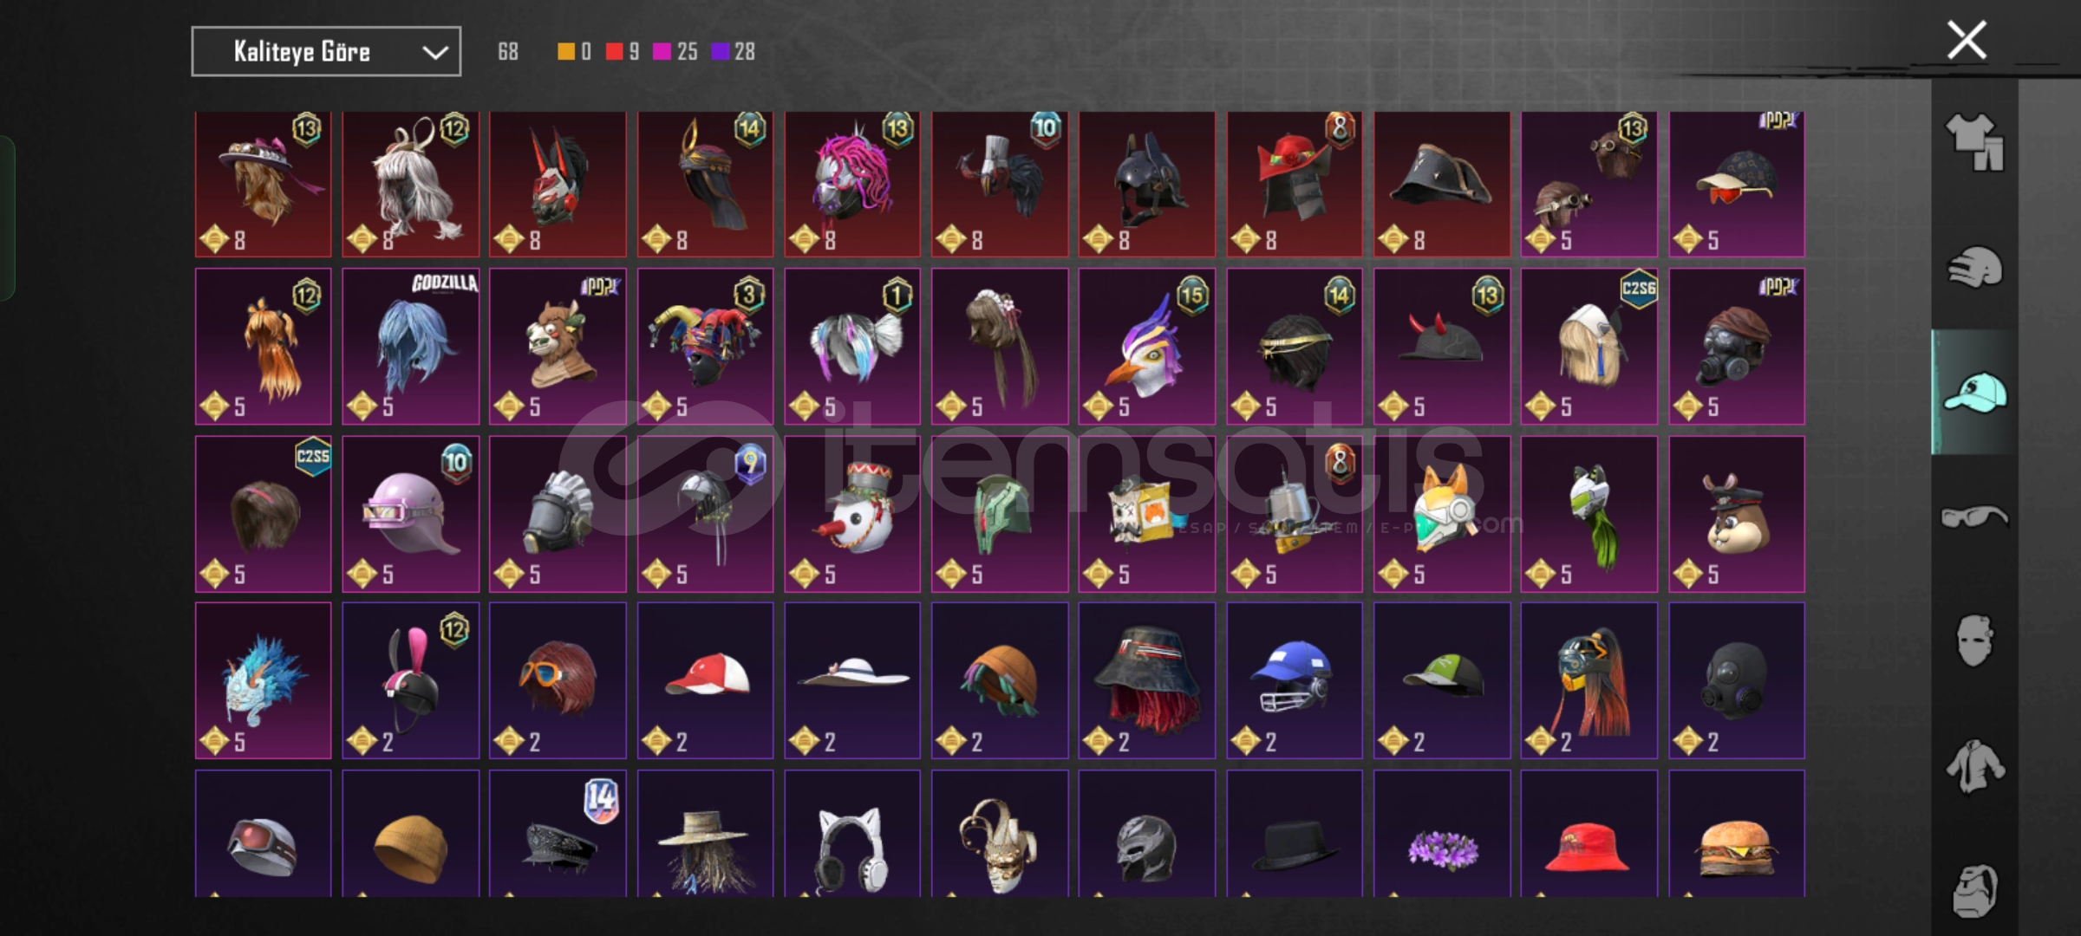Open the glasses category in sidebar

pyautogui.click(x=1975, y=517)
